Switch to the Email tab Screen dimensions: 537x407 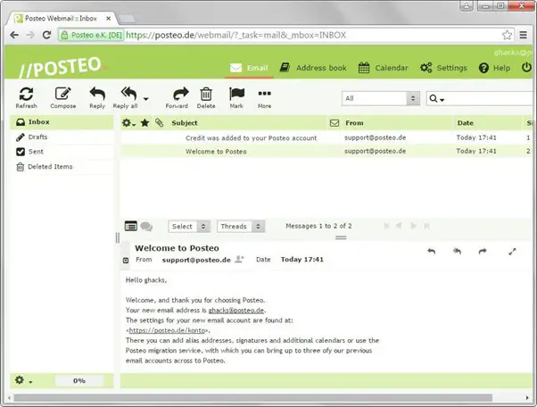pyautogui.click(x=249, y=68)
